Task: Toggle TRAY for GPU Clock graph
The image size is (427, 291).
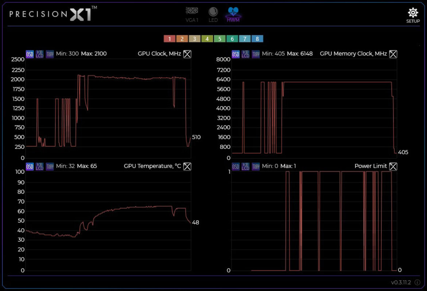Action: [50, 54]
